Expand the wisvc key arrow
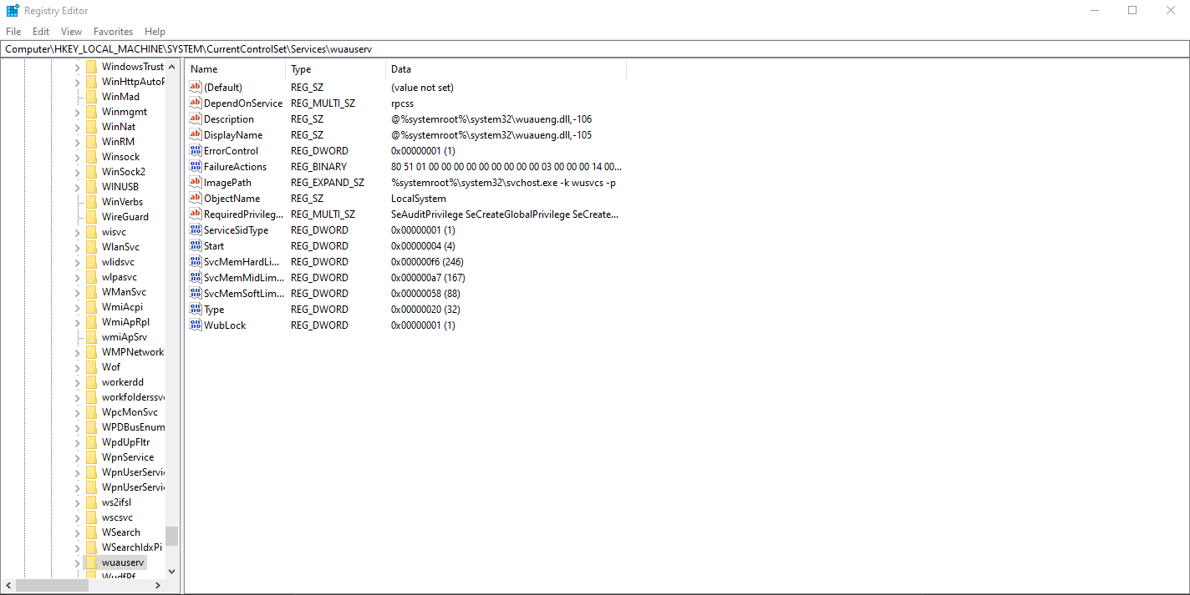The image size is (1190, 595). [x=77, y=232]
